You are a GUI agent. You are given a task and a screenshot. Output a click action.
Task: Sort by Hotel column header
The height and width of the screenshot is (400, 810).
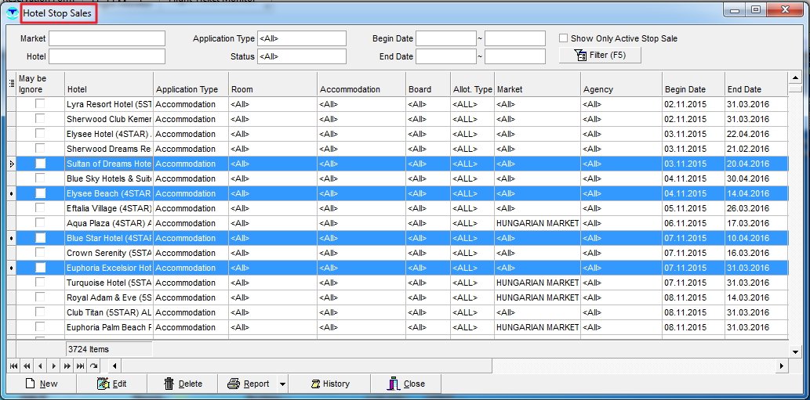pyautogui.click(x=108, y=89)
